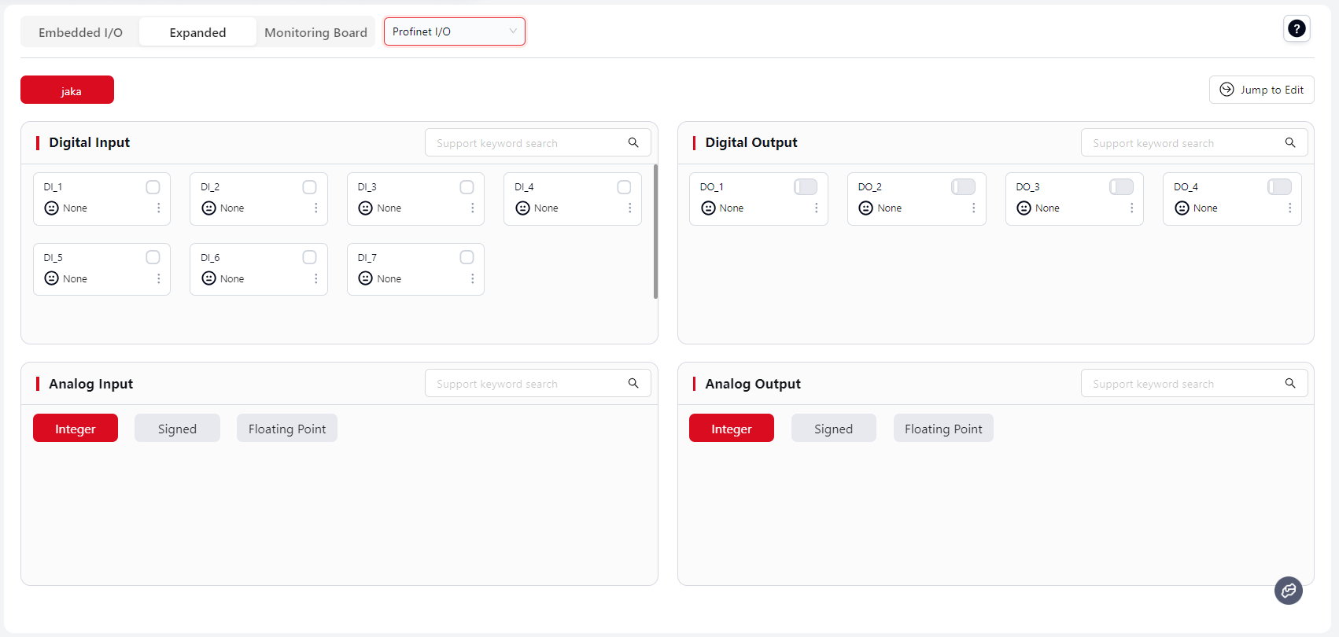Image resolution: width=1339 pixels, height=637 pixels.
Task: Click the help question mark icon
Action: [x=1297, y=29]
